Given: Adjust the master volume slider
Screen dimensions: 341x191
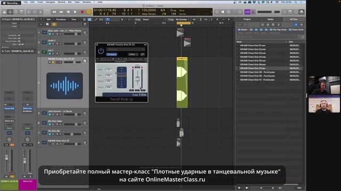Looking at the screenshot, I should click(x=269, y=12).
